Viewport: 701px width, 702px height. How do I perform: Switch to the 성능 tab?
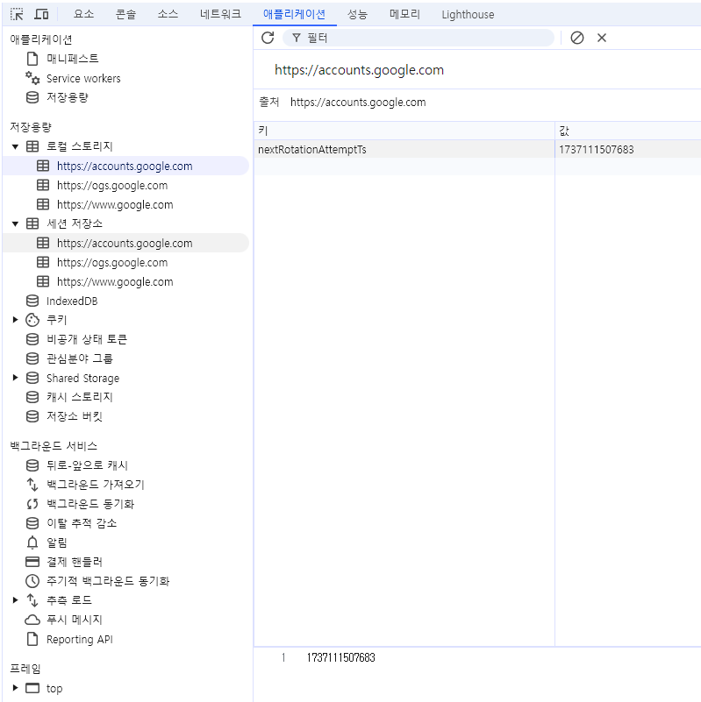[x=357, y=14]
